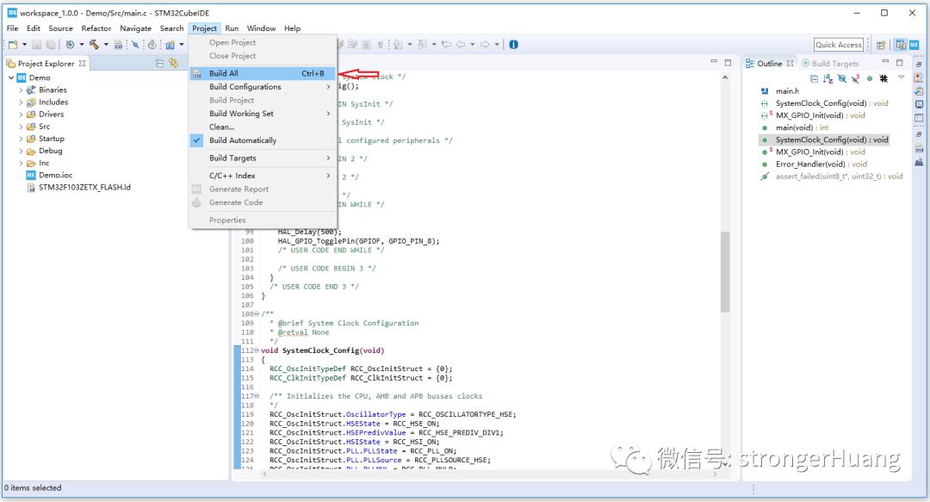930x502 pixels.
Task: Switch to the MX Device Configuration perspective
Action: click(914, 45)
